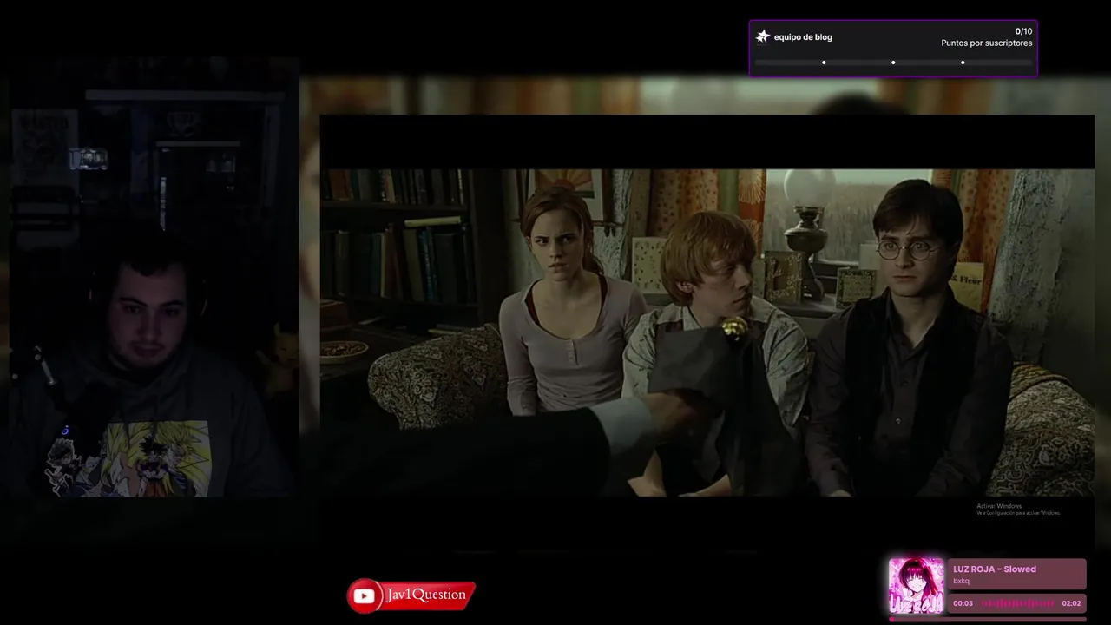The width and height of the screenshot is (1111, 625).
Task: Click the total duration 02:02
Action: [1071, 603]
